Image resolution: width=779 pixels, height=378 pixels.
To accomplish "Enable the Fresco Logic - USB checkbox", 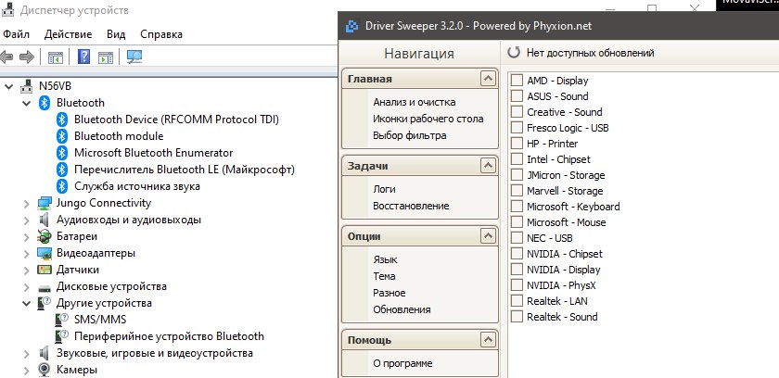I will (x=517, y=128).
